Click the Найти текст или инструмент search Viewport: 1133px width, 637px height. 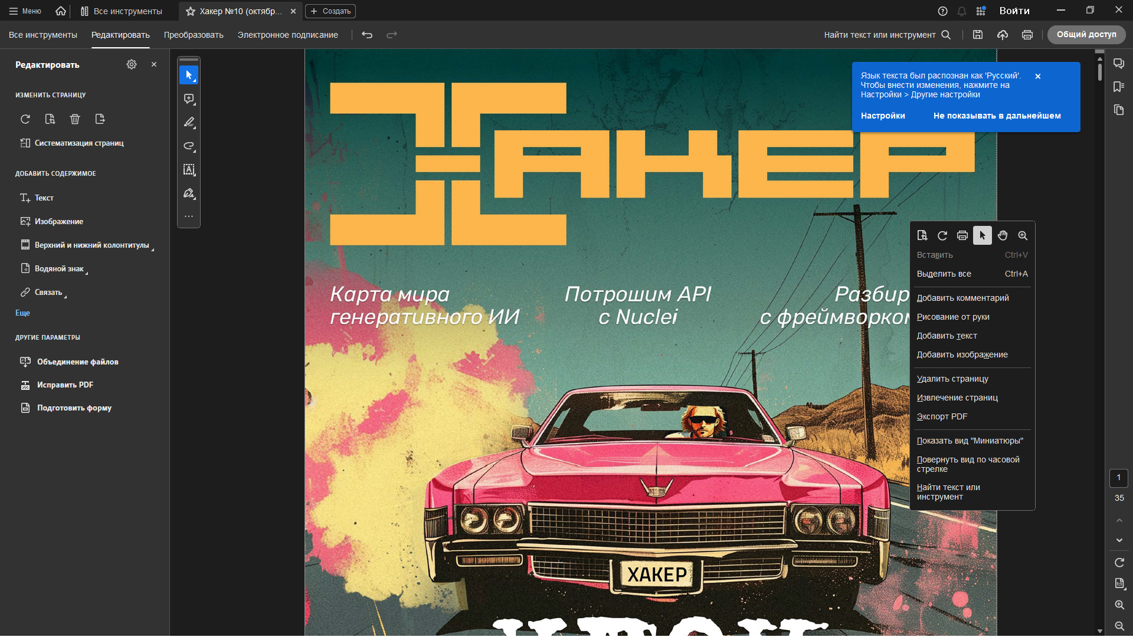coord(887,35)
